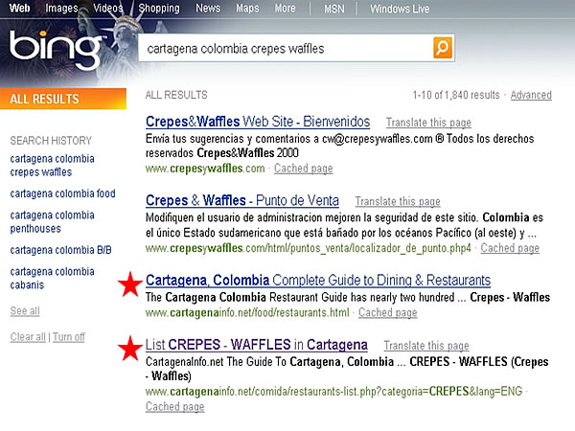575x431 pixels.
Task: Expand the More menu
Action: [286, 9]
